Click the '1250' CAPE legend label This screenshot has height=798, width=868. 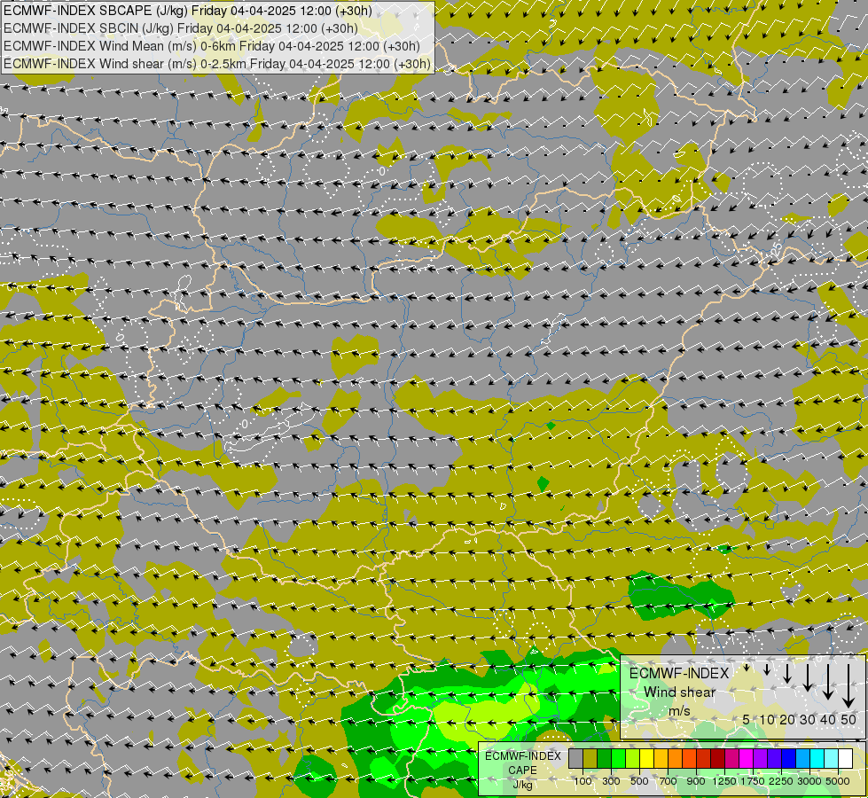tap(724, 781)
